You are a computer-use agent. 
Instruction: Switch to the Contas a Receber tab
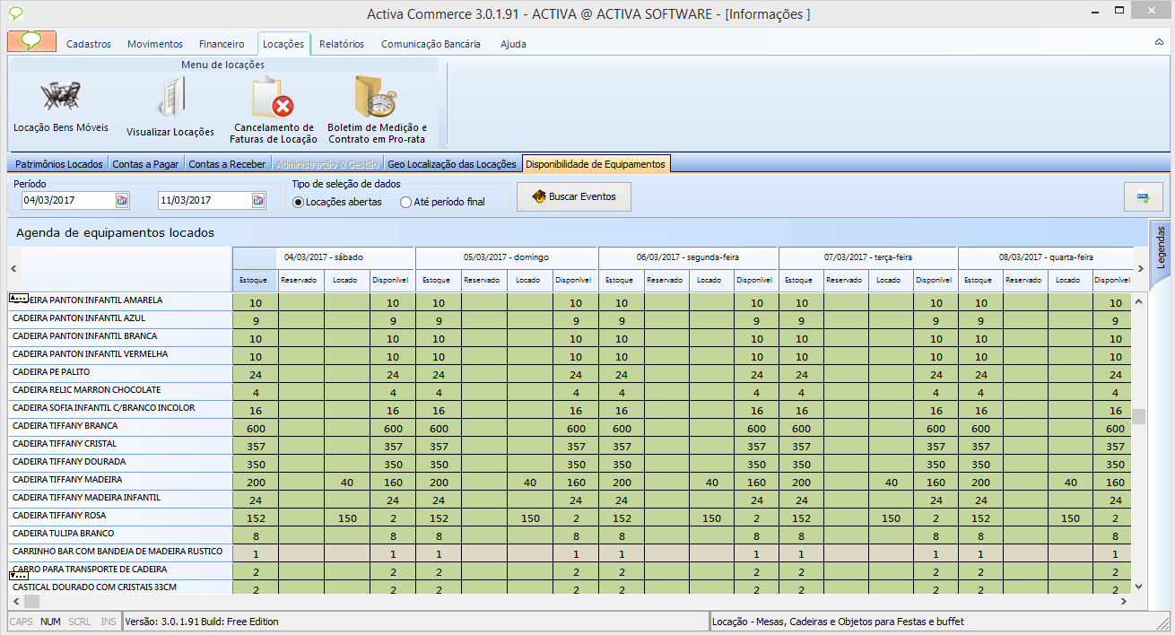point(227,164)
